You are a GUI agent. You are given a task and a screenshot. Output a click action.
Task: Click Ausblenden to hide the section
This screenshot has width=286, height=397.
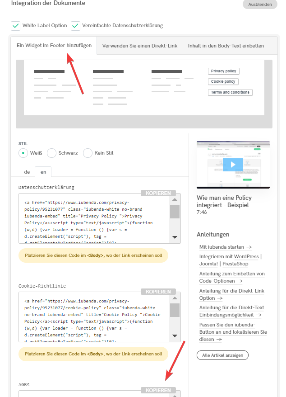(260, 4)
